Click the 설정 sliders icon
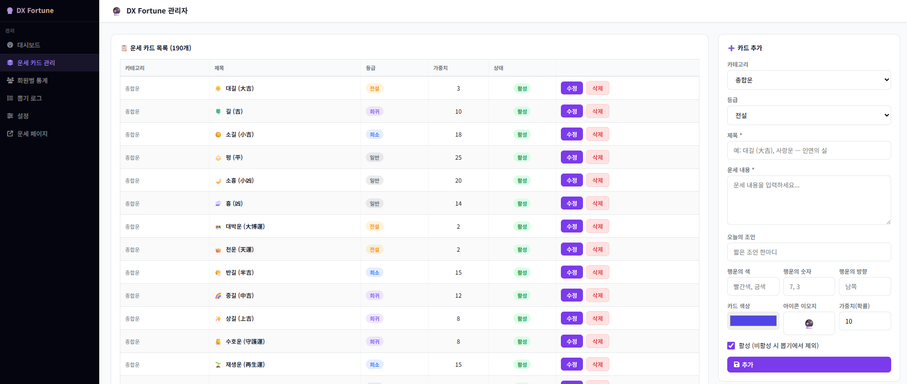Screen dimensions: 907x384 10,116
